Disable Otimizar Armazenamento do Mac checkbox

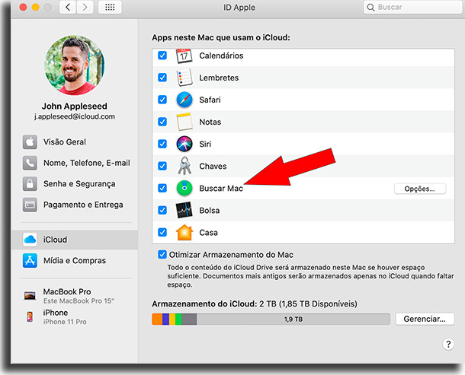click(162, 255)
